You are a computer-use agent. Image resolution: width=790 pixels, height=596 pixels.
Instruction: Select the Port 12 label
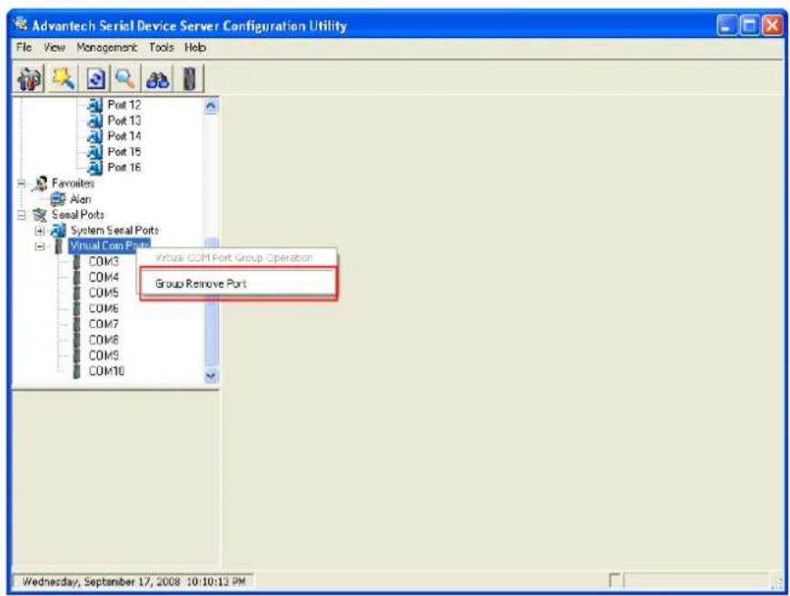coord(124,104)
